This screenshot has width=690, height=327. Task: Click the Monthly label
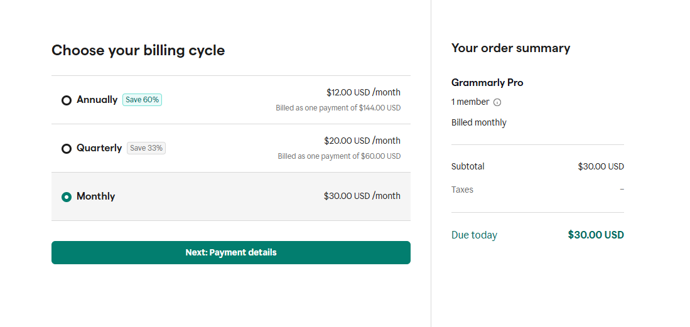click(95, 196)
